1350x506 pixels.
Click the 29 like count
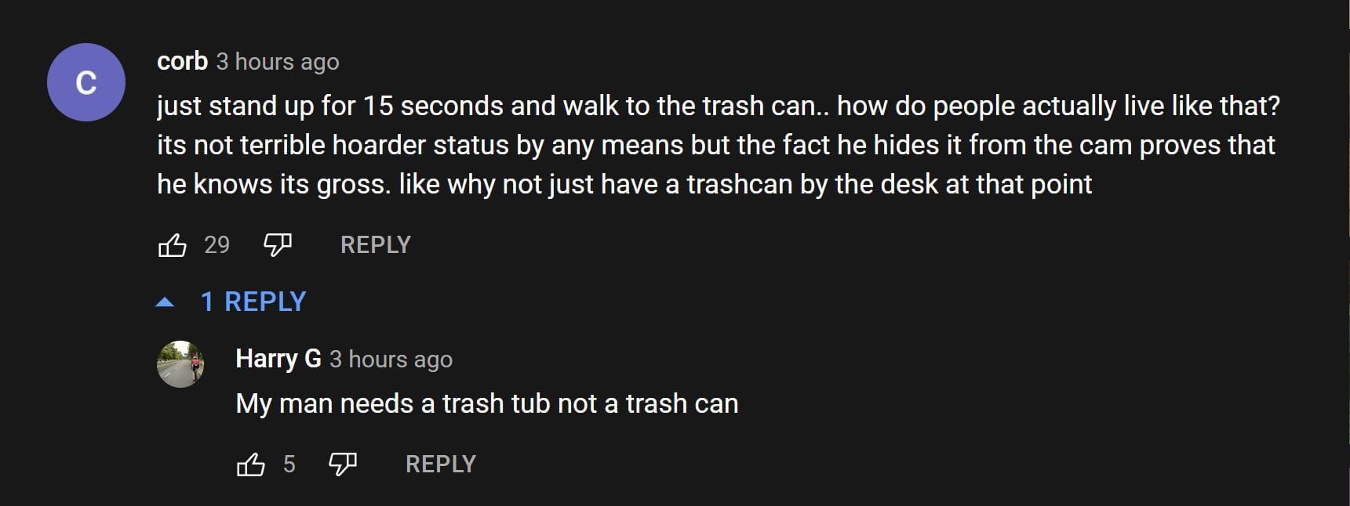(217, 245)
